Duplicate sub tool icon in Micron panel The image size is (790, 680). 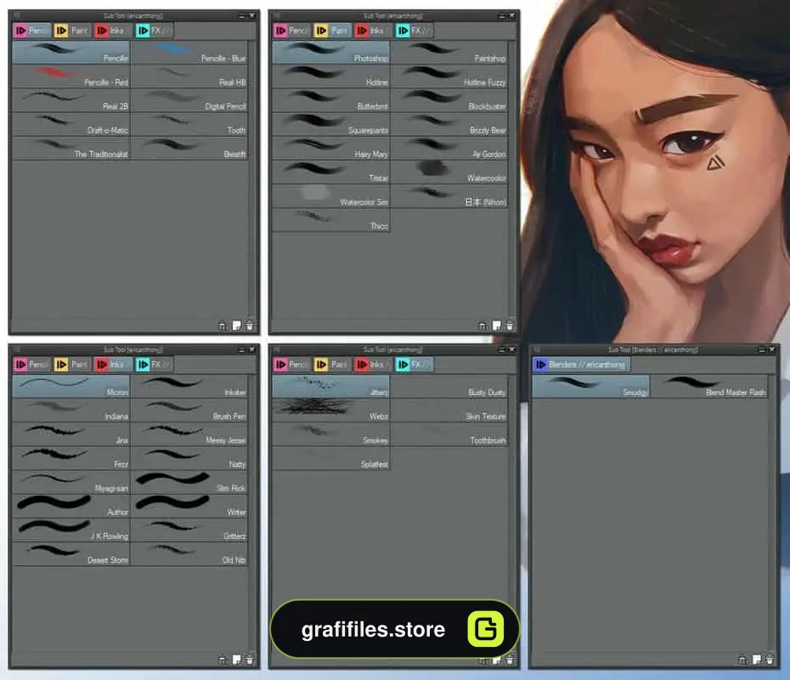pyautogui.click(x=223, y=660)
